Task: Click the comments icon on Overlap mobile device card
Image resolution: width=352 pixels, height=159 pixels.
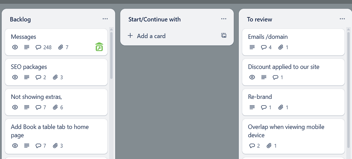Action: pos(252,146)
